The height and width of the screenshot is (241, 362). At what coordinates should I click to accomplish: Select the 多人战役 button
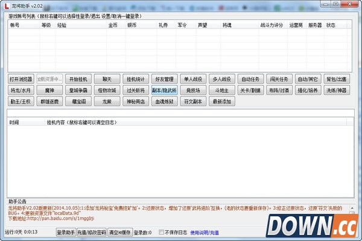[222, 79]
